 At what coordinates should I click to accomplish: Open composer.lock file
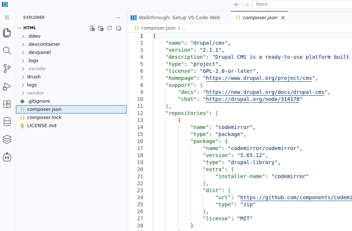[x=71, y=118]
